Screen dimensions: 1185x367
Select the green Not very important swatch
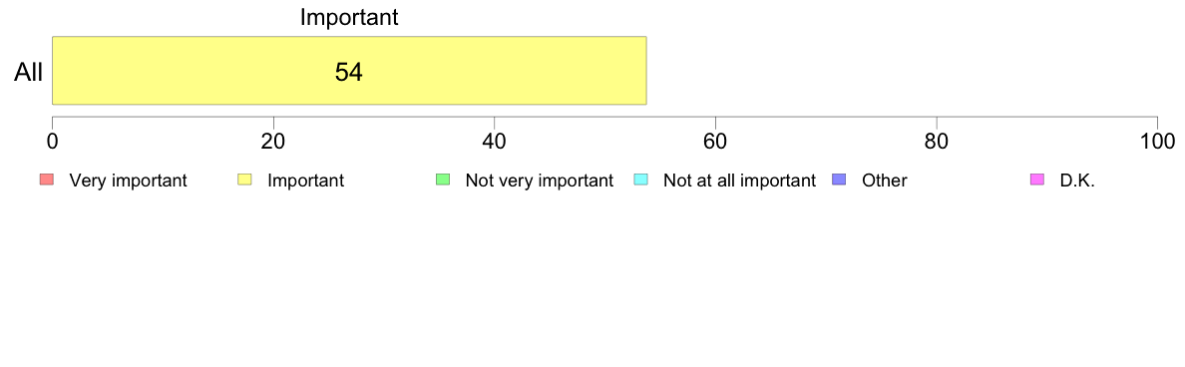point(443,180)
